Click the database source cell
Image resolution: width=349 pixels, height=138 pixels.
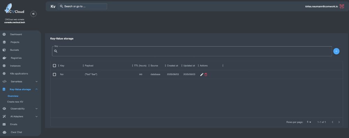tap(155, 74)
